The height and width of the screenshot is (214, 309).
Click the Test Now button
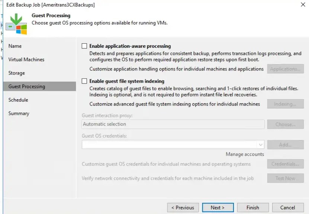point(285,178)
